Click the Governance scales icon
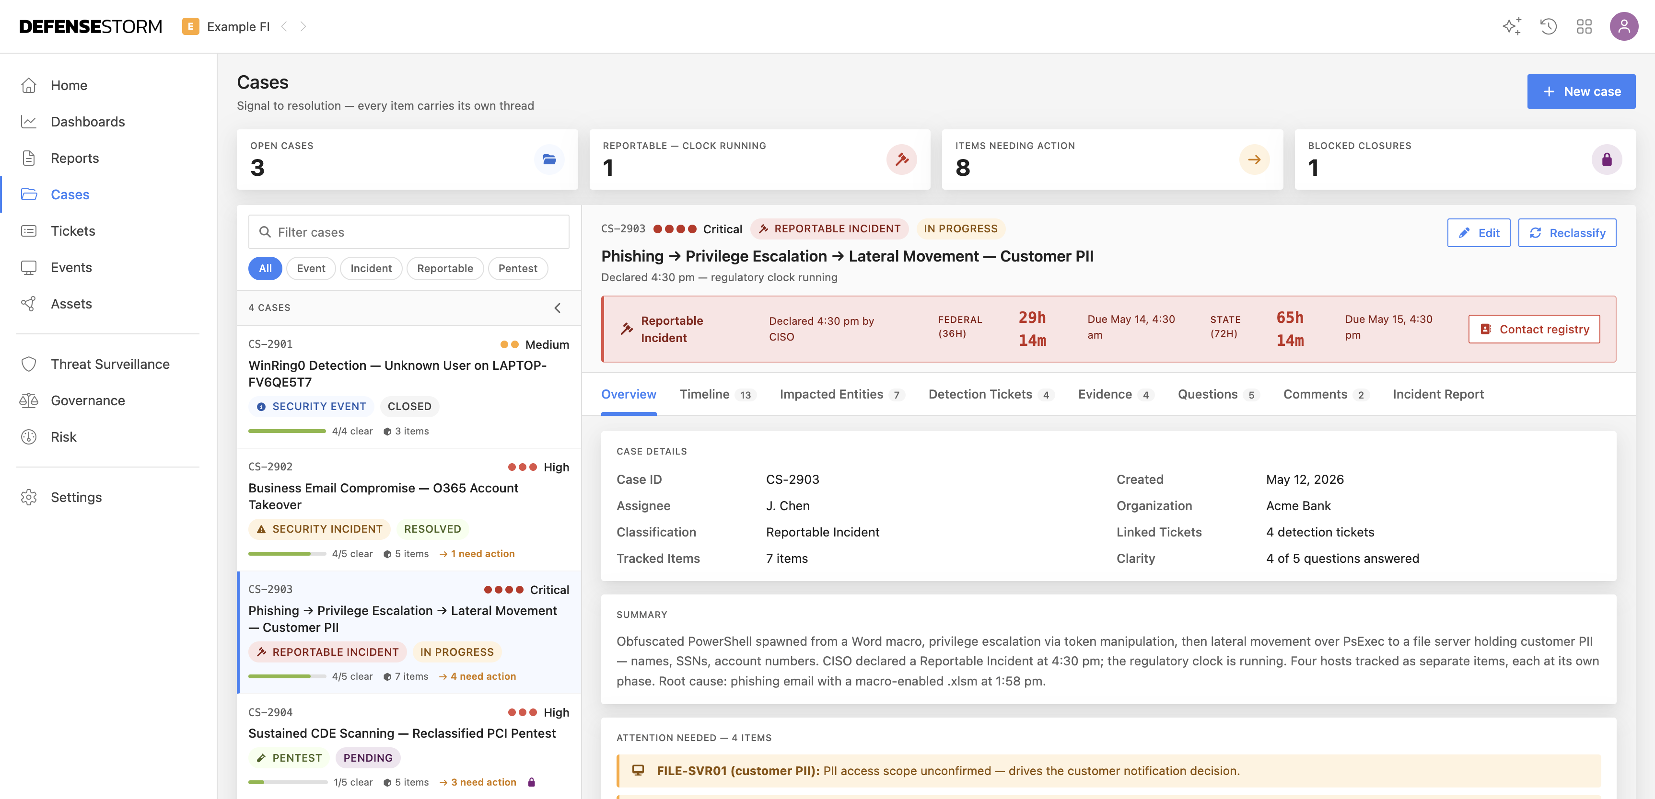Screen dimensions: 1655x799 click(29, 400)
